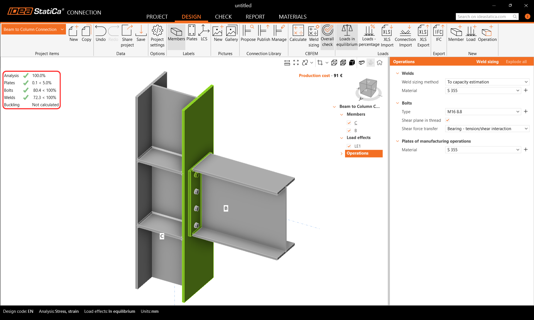Image resolution: width=534 pixels, height=320 pixels.
Task: Click the ideastatica.com search field
Action: (x=487, y=17)
